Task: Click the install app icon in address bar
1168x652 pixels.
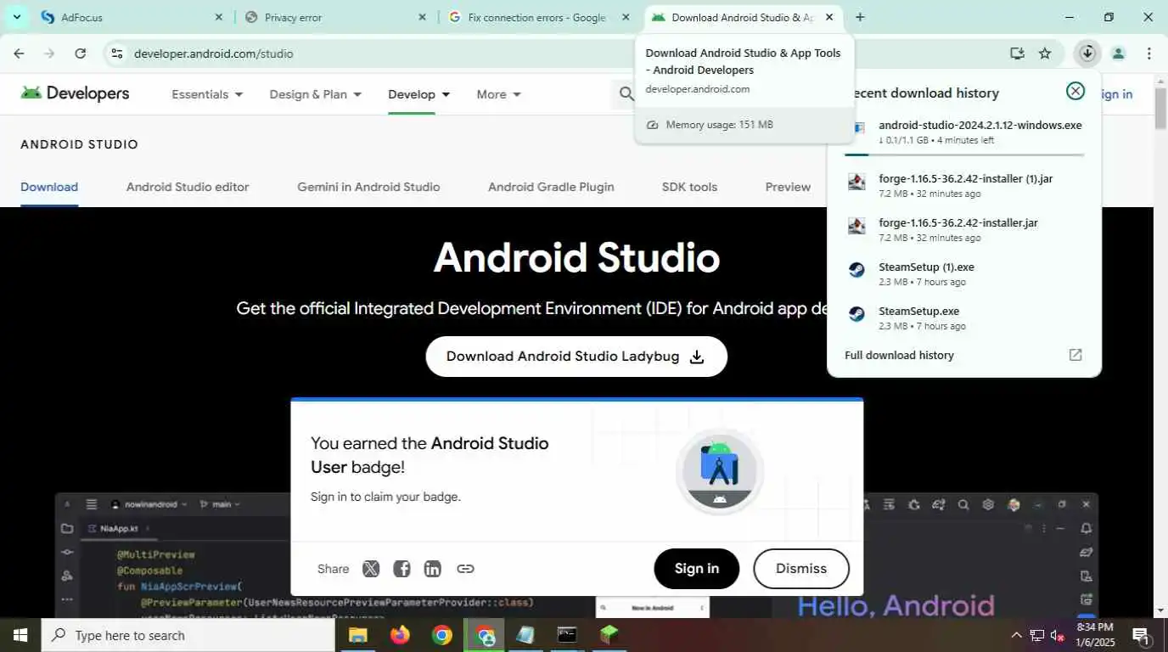Action: 1017,53
